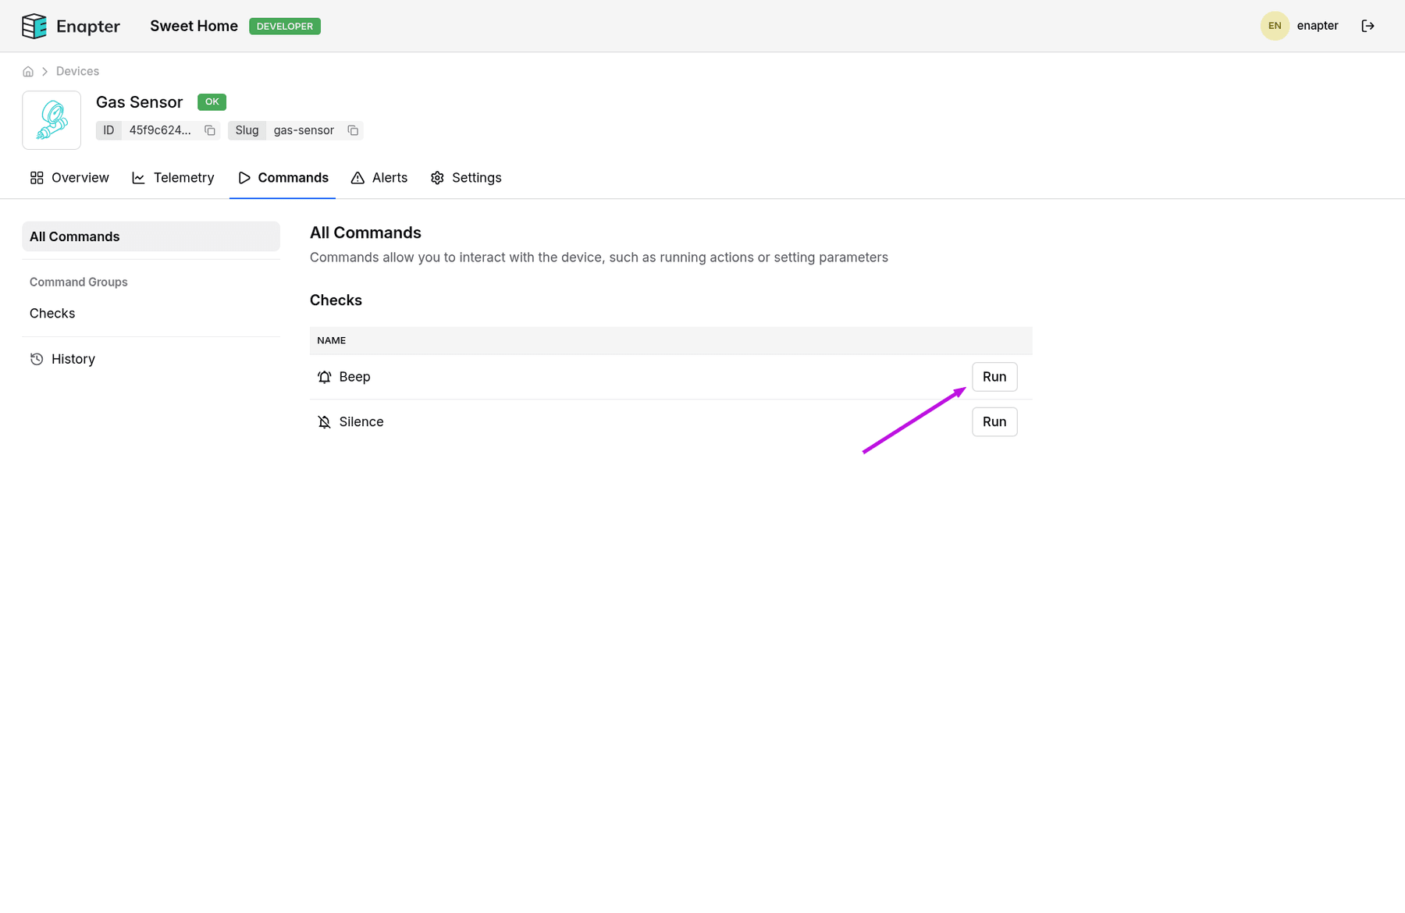Run the Silence command

994,421
